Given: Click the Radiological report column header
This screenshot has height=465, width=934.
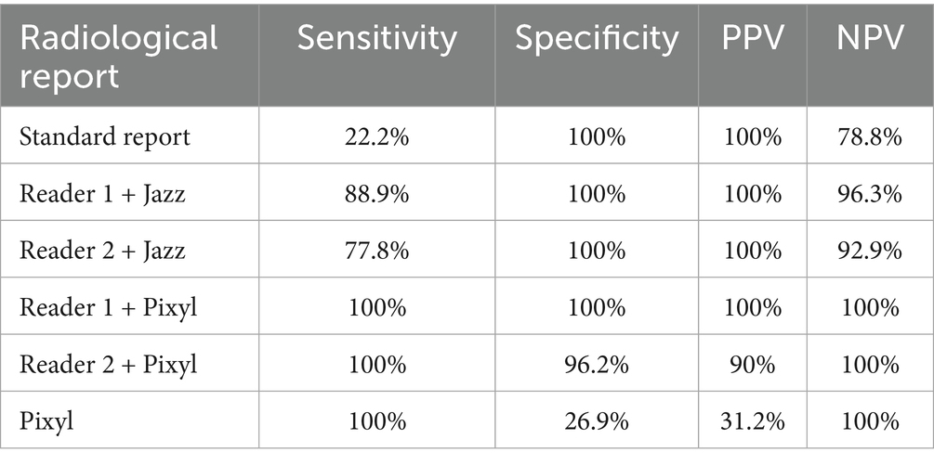Looking at the screenshot, I should [120, 56].
